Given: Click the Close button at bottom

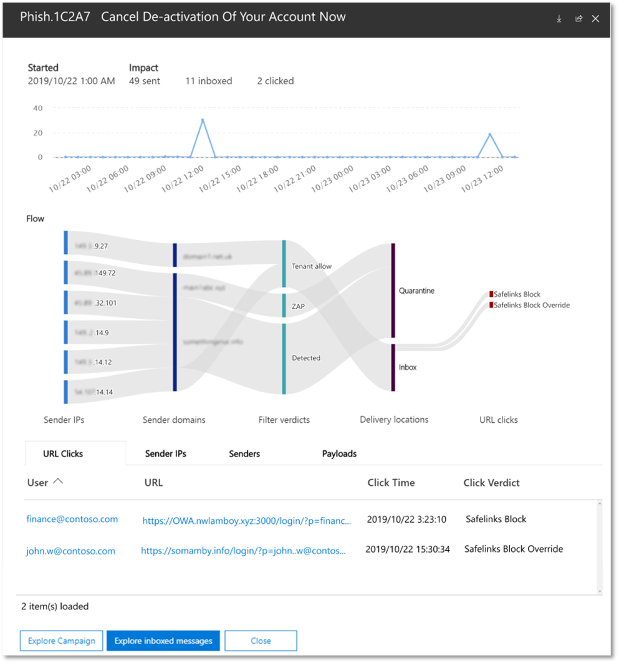Looking at the screenshot, I should tap(261, 641).
